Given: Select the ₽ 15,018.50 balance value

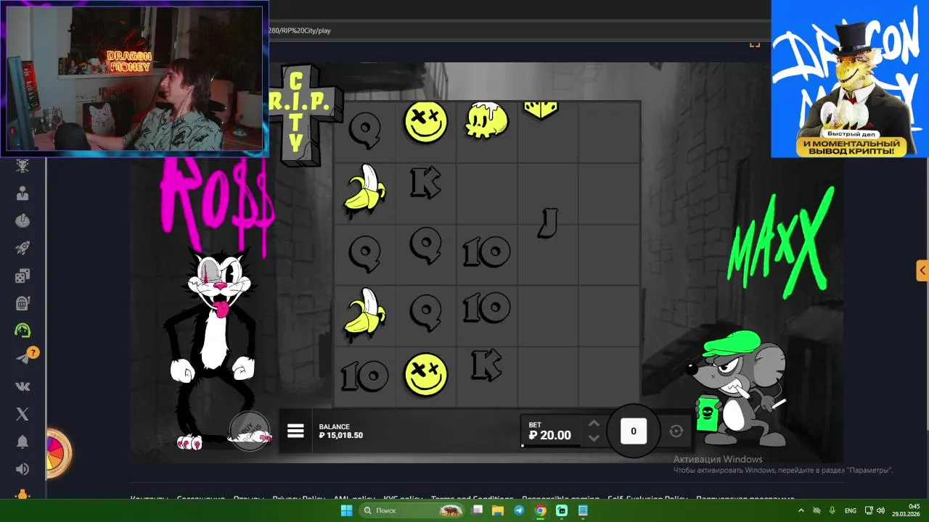Looking at the screenshot, I should point(340,436).
